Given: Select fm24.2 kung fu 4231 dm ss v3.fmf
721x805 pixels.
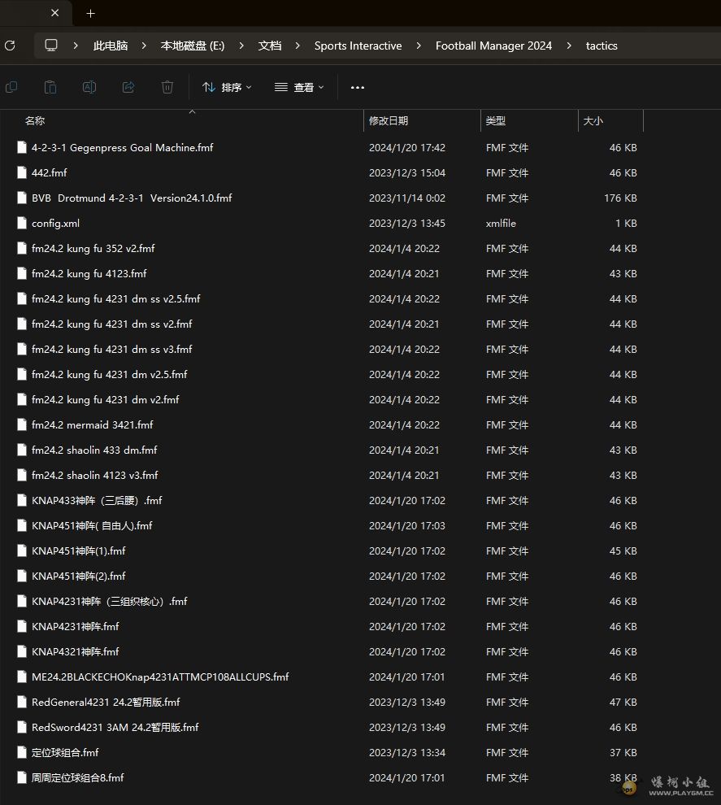Looking at the screenshot, I should click(112, 349).
